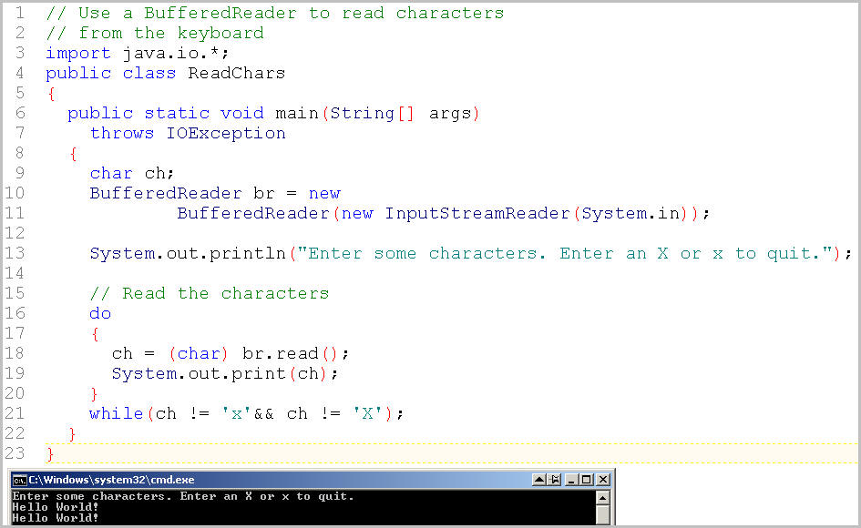The image size is (861, 528).
Task: Click the variable name "br" on line 10
Action: 264,193
